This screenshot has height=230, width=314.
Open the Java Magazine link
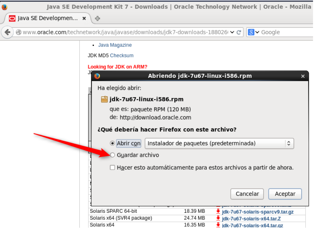tap(115, 45)
